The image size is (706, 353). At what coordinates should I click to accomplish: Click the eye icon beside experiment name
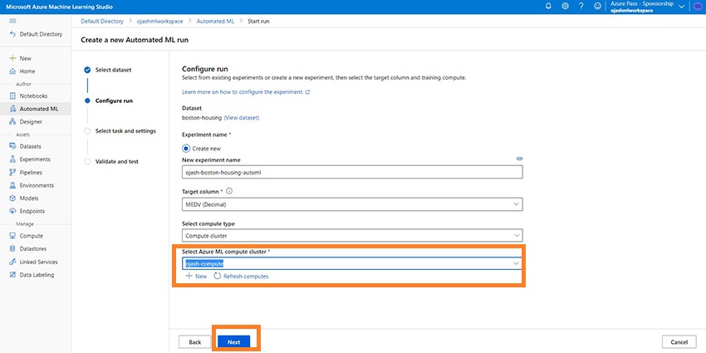[519, 159]
